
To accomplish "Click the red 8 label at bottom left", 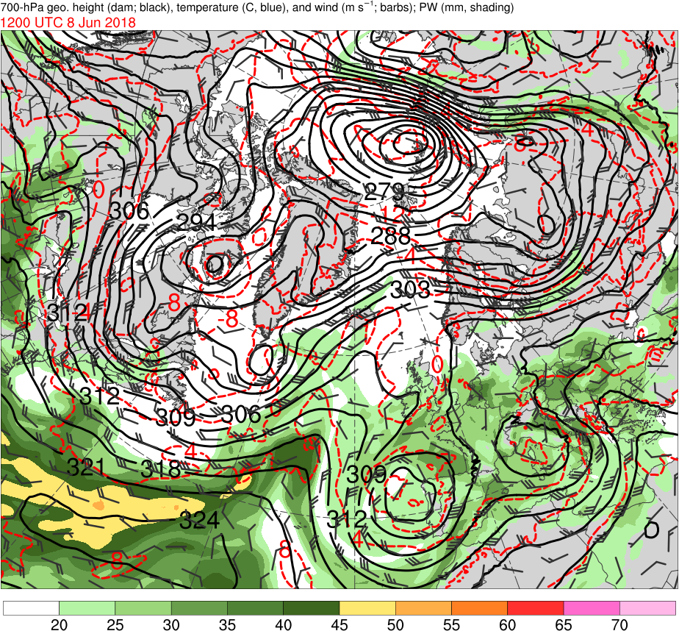I will pos(117,562).
